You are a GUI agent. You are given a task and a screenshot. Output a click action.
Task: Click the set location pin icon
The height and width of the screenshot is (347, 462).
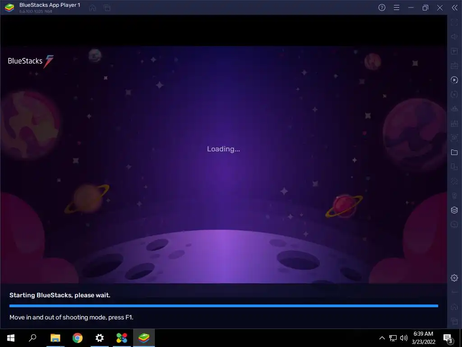click(454, 196)
